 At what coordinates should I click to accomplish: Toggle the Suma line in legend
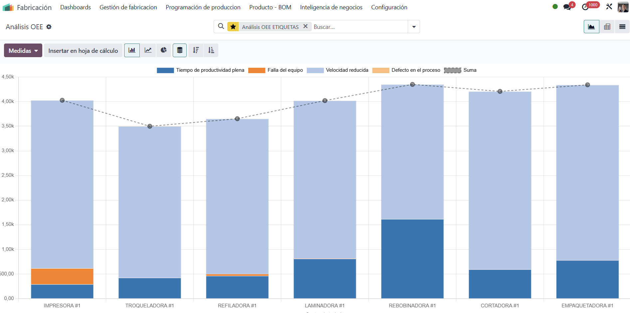(x=460, y=70)
